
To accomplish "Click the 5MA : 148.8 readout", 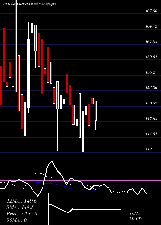I will [20, 207].
